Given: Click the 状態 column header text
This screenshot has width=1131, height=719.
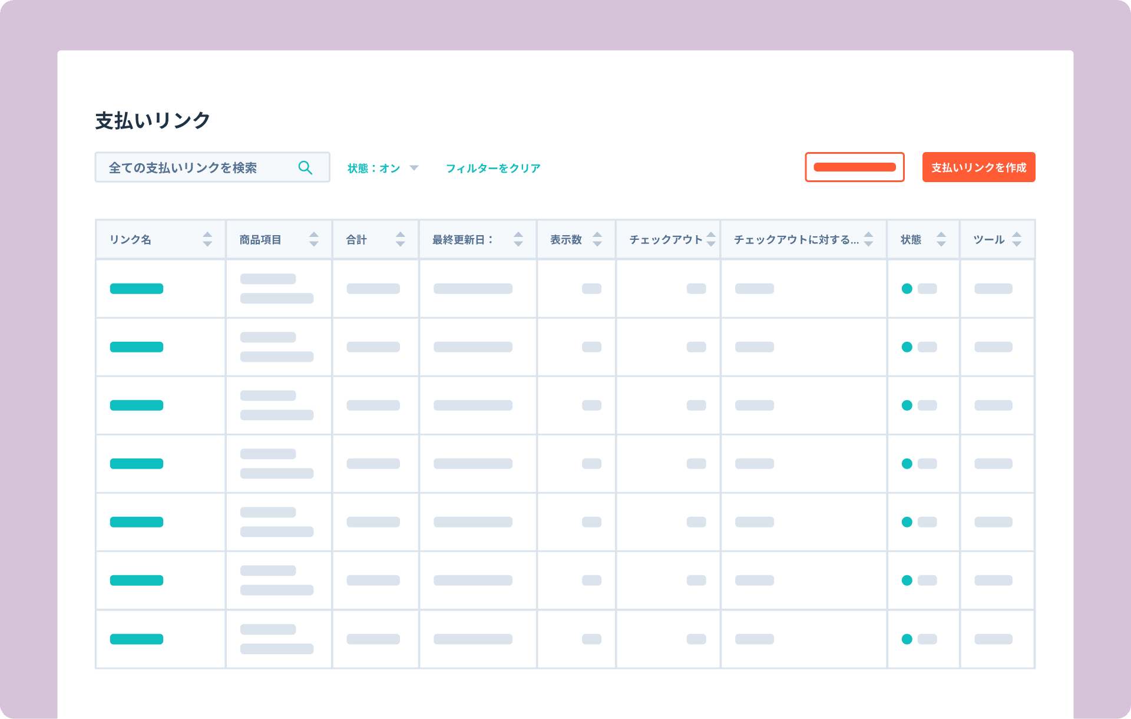Looking at the screenshot, I should click(x=911, y=239).
